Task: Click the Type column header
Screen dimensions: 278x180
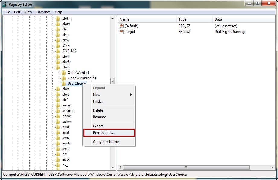Action: (194, 19)
